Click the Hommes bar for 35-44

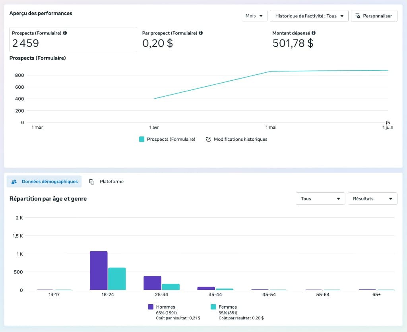coord(206,288)
